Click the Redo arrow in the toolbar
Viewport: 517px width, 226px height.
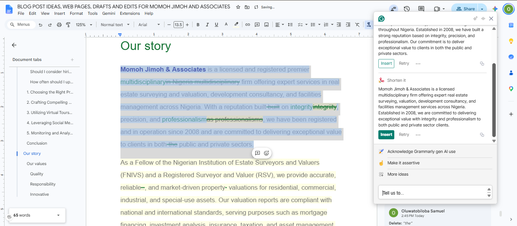(50, 25)
